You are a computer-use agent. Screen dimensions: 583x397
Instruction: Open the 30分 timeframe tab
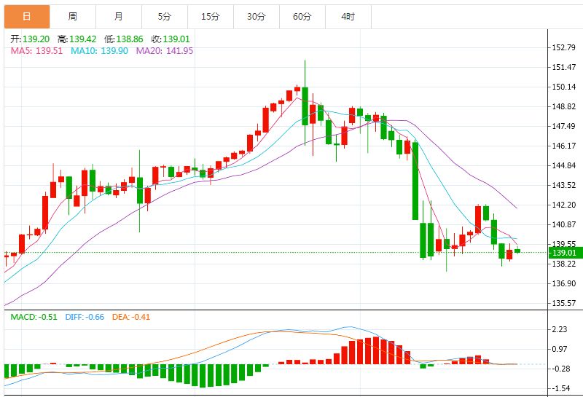(257, 17)
